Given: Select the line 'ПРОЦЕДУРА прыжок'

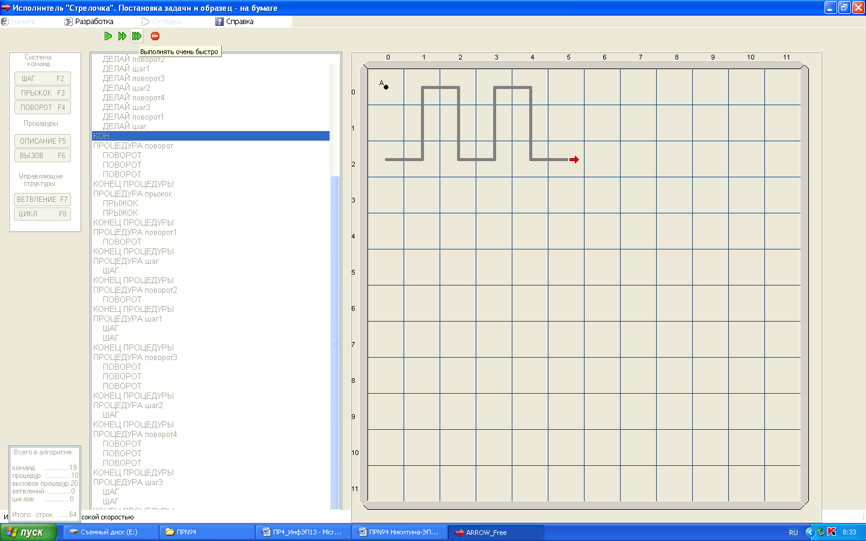Looking at the screenshot, I should [x=132, y=194].
